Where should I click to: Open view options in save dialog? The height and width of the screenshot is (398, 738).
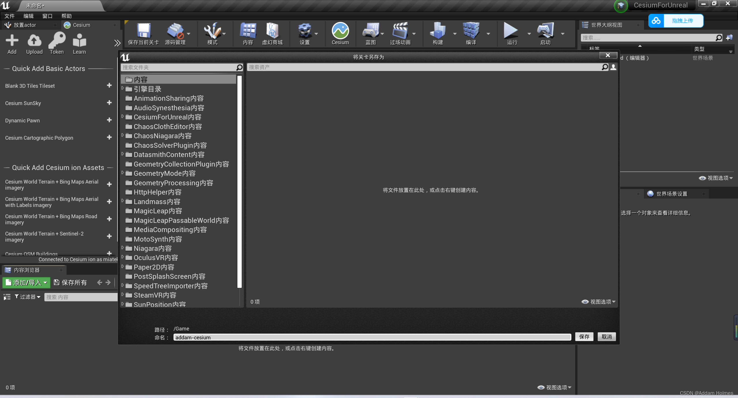click(598, 302)
